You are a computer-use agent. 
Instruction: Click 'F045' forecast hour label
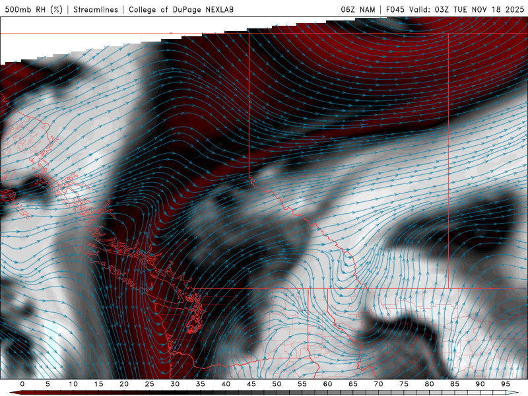[x=395, y=9]
